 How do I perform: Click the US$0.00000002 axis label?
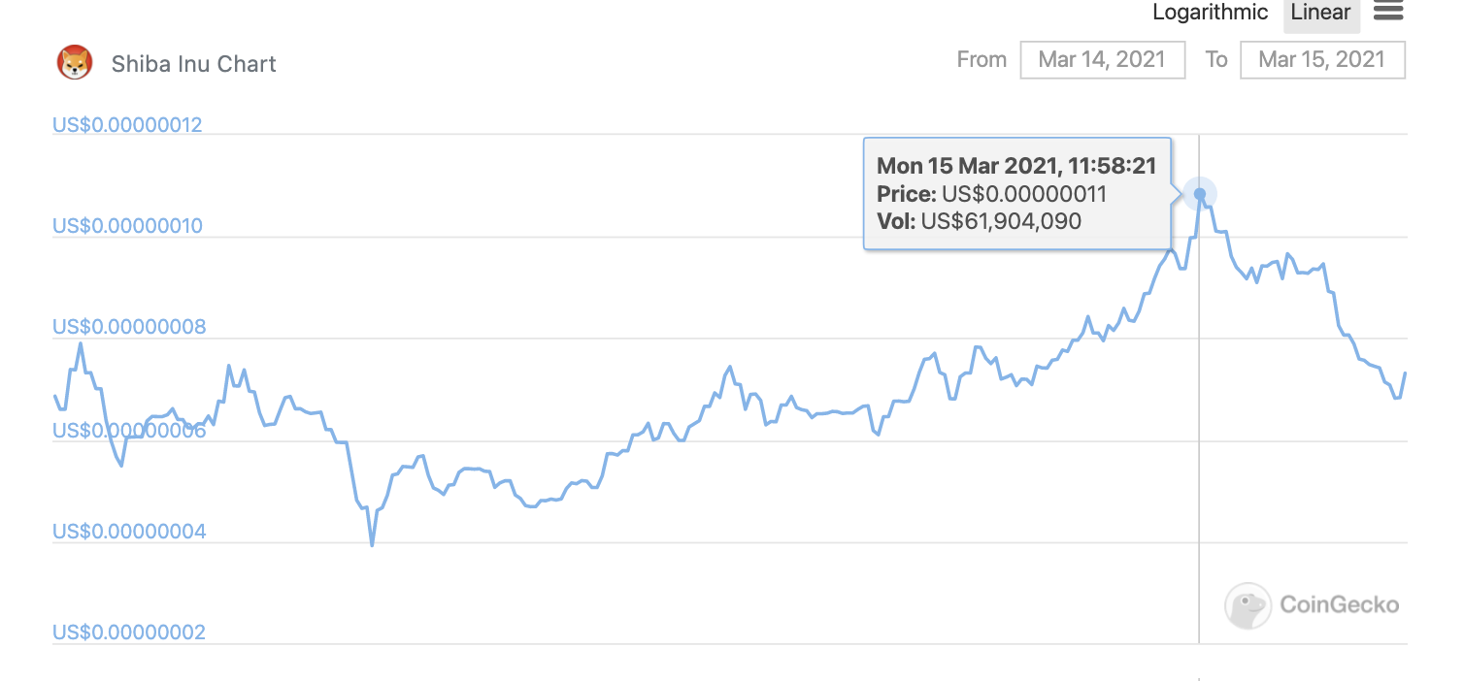(129, 632)
